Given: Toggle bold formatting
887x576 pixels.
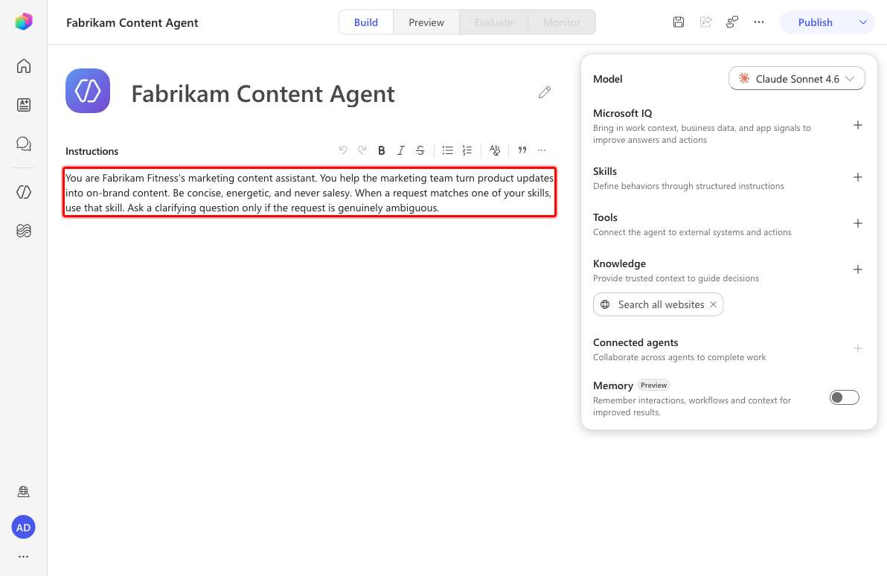Looking at the screenshot, I should (x=381, y=150).
